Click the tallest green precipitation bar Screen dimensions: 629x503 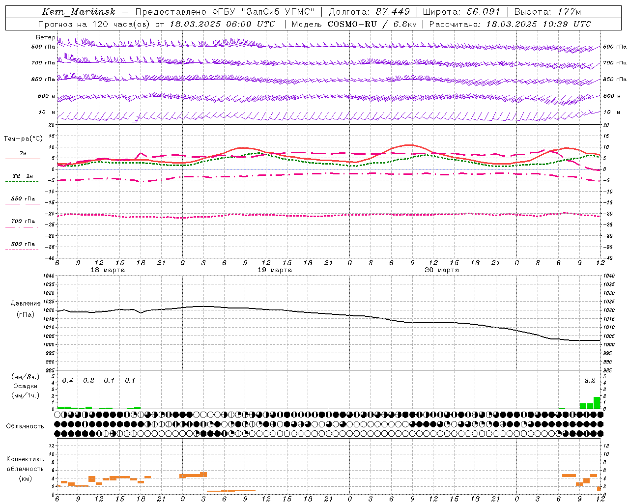597,403
